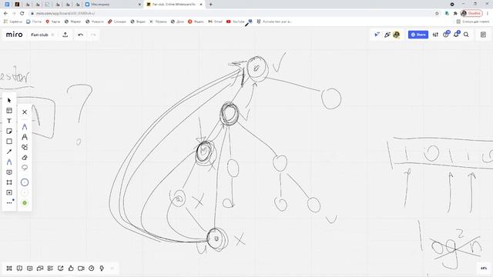Select the highlighter in the pen sub-panel
The image size is (493, 277).
pos(25,137)
